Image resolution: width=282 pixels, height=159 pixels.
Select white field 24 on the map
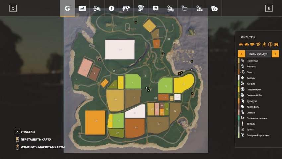tap(135, 111)
